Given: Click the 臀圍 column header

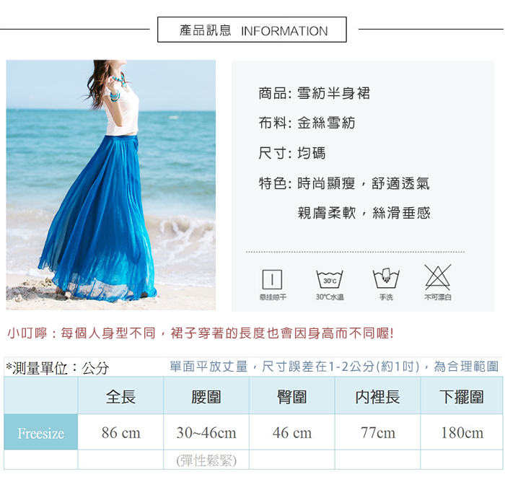Looking at the screenshot, I should (x=291, y=396).
